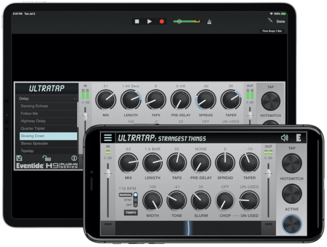
Task: Click the 118 BPM tempo value
Action: pos(127,189)
